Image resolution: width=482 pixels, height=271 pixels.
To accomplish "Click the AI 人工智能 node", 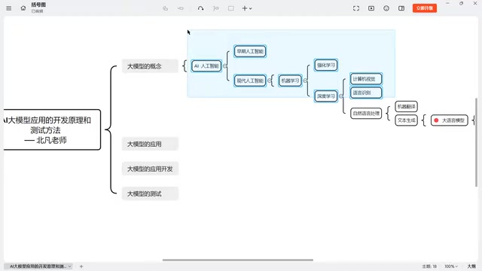I will (206, 65).
